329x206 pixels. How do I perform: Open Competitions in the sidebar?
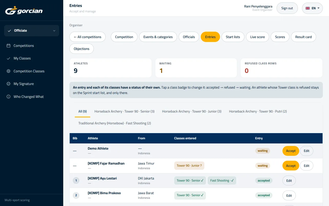[x=32, y=46]
